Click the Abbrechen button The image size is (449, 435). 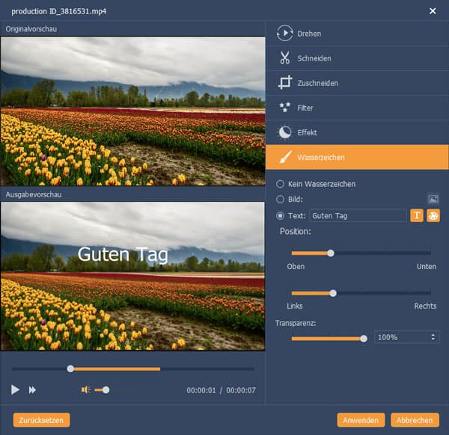(415, 419)
